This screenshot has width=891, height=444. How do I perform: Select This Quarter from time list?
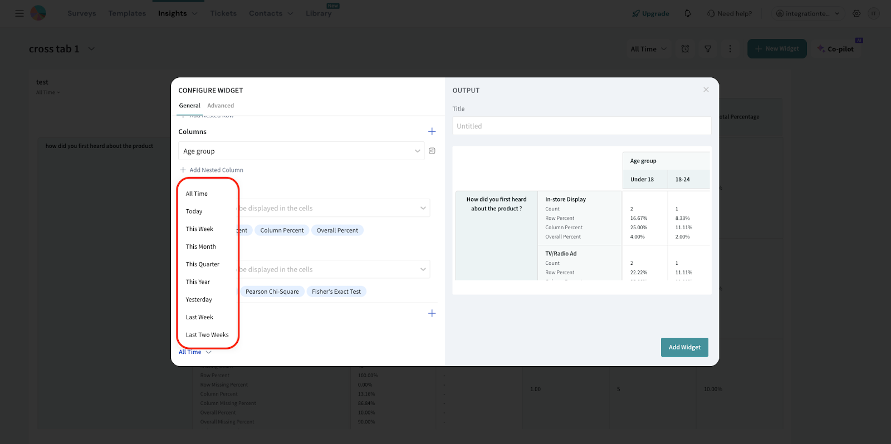[203, 264]
